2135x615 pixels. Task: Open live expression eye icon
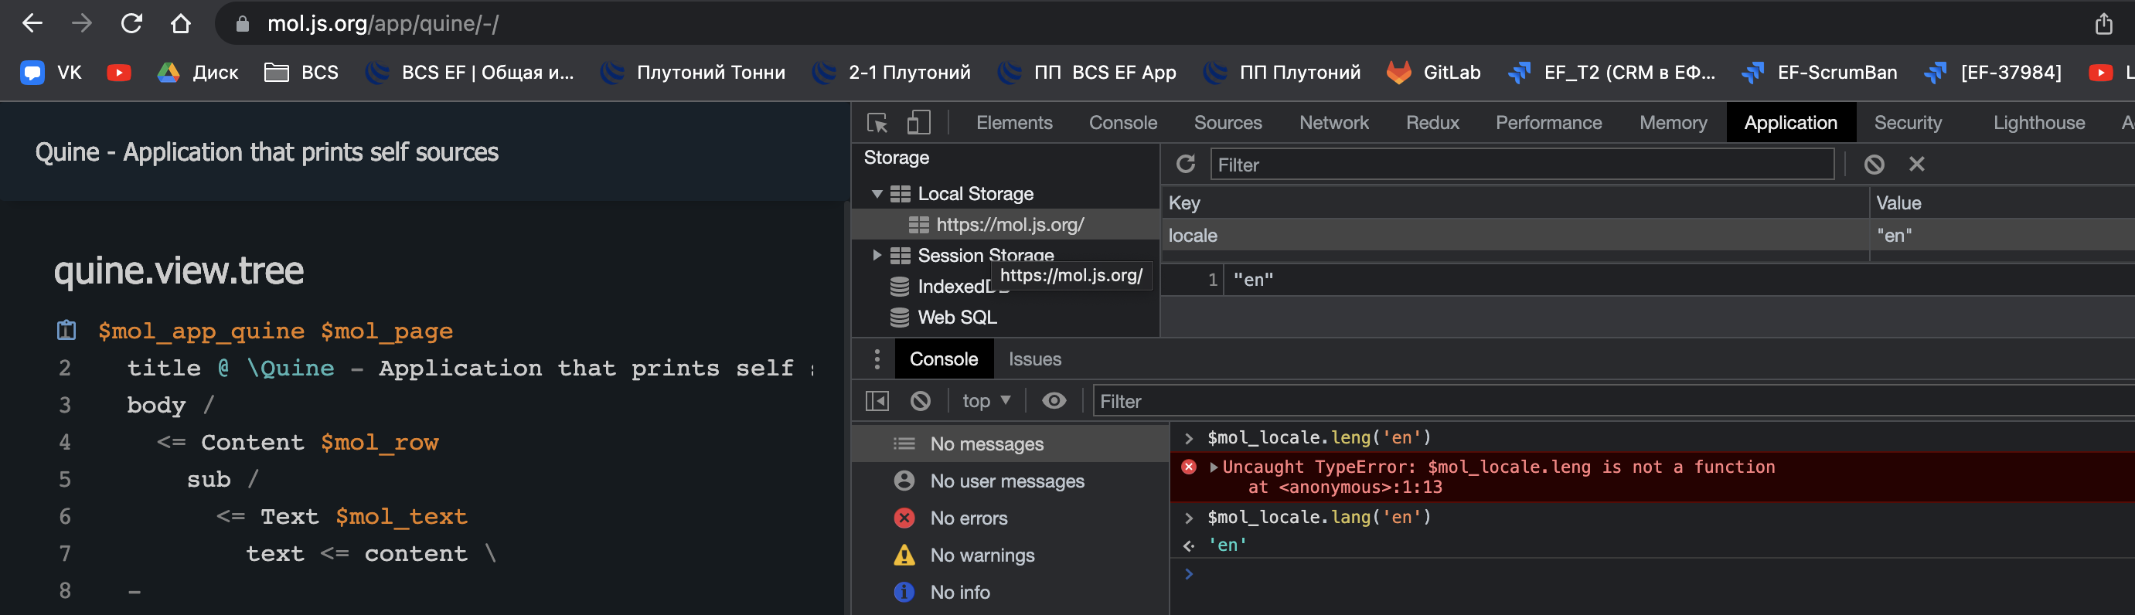click(x=1054, y=401)
